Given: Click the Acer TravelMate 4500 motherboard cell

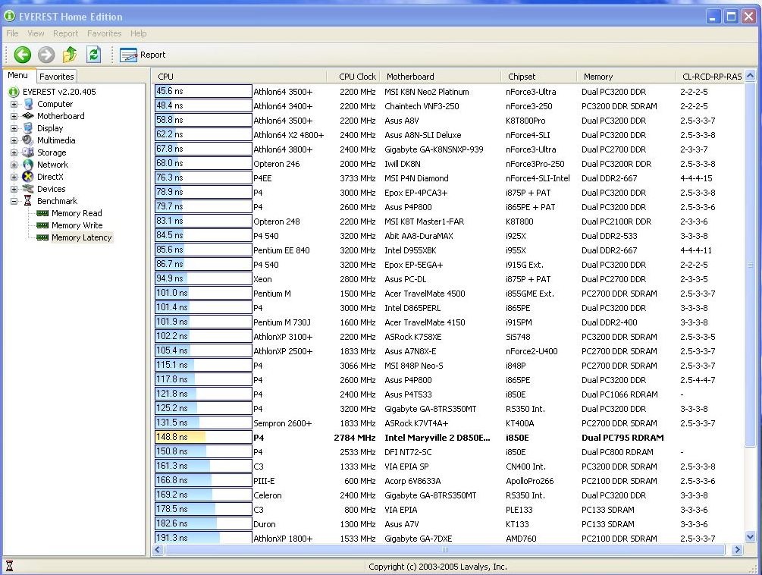Looking at the screenshot, I should tap(425, 294).
